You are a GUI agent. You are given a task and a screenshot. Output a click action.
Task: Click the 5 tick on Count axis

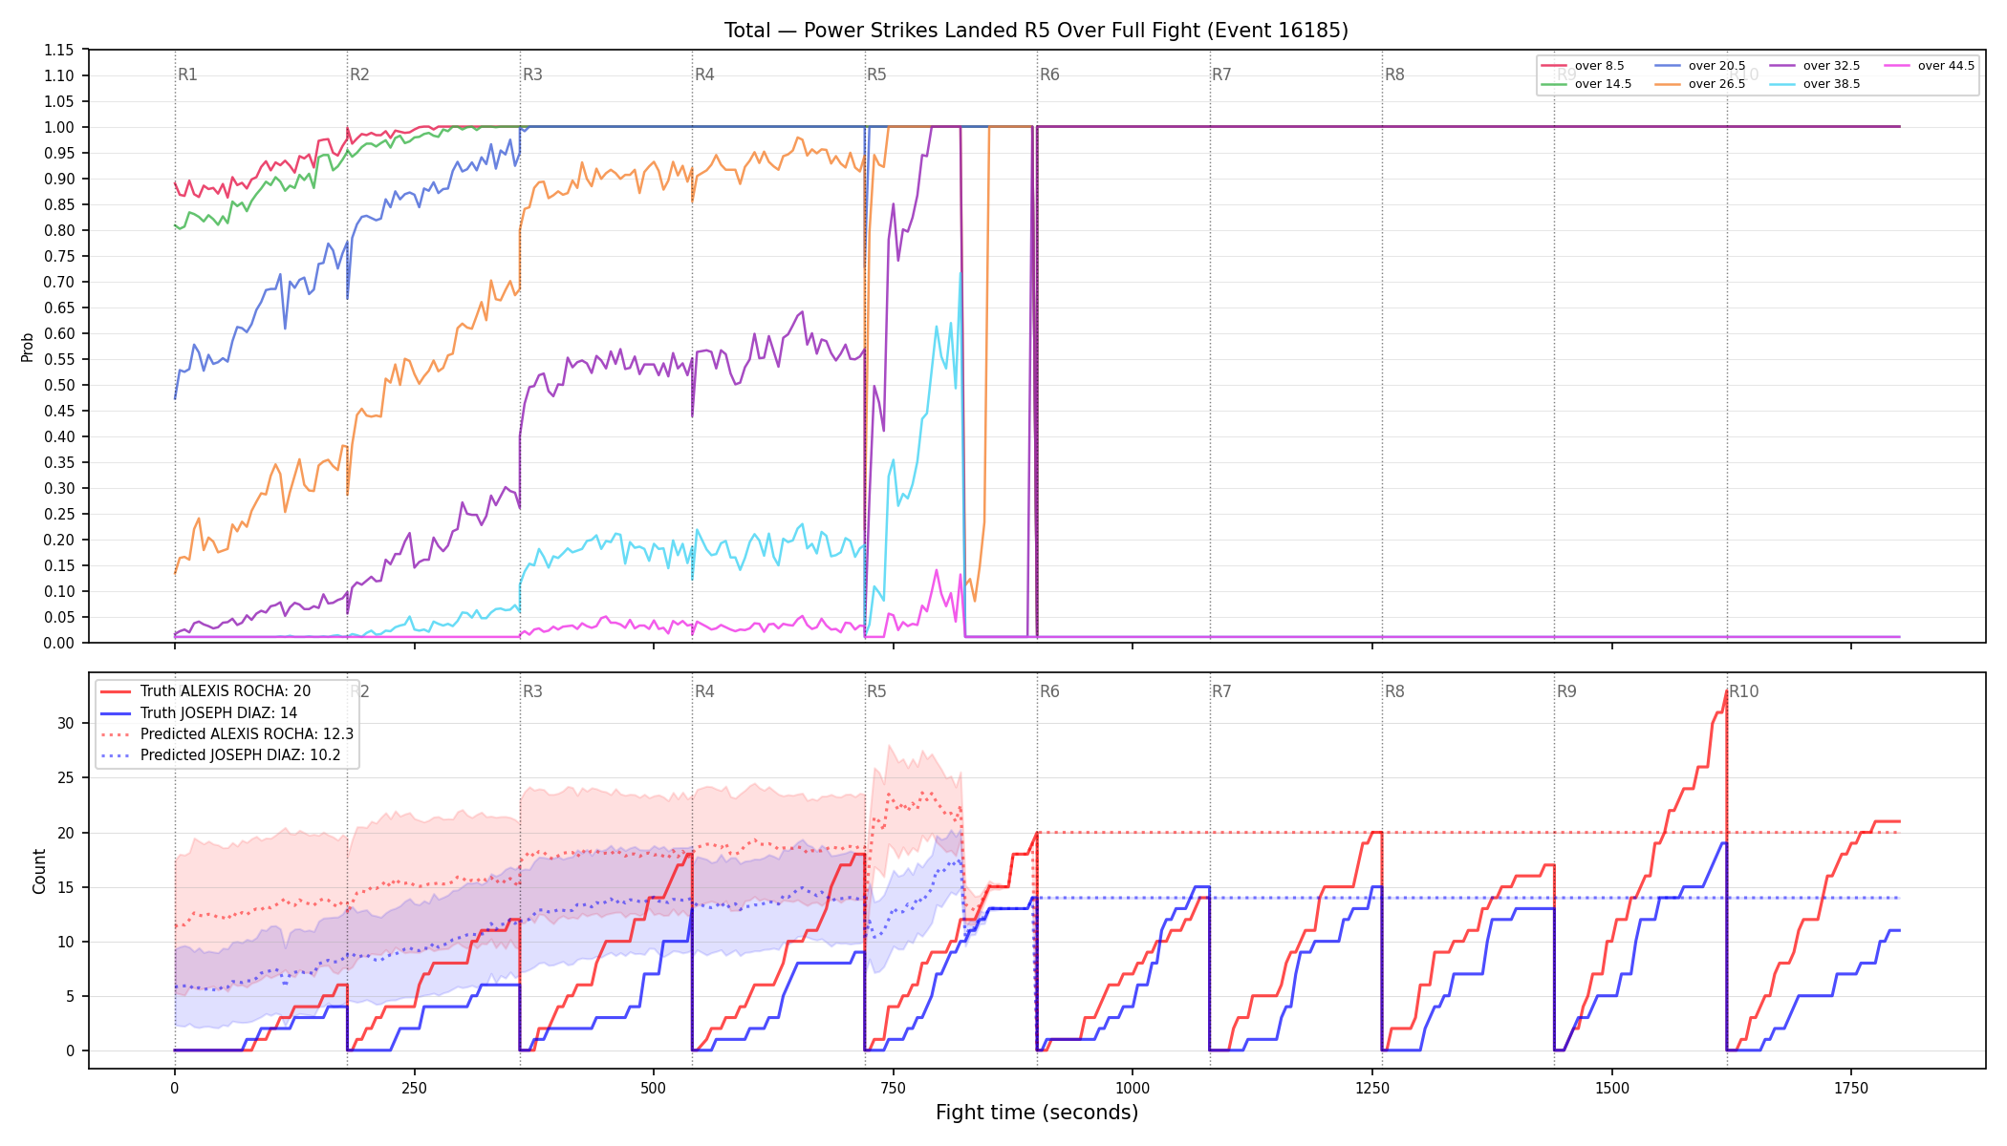click(x=69, y=996)
